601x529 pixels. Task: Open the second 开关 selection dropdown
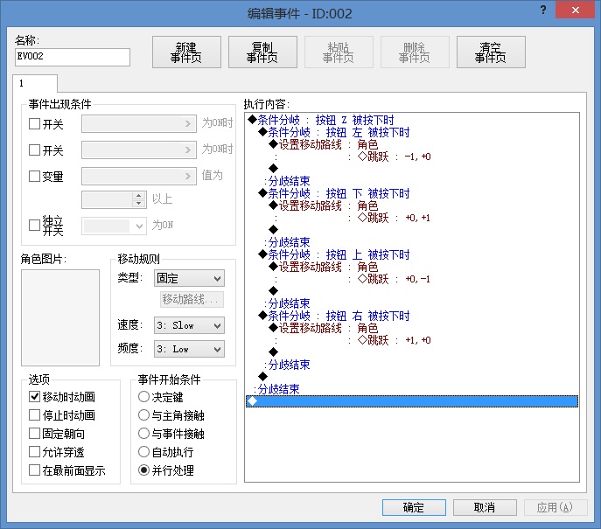pyautogui.click(x=139, y=150)
